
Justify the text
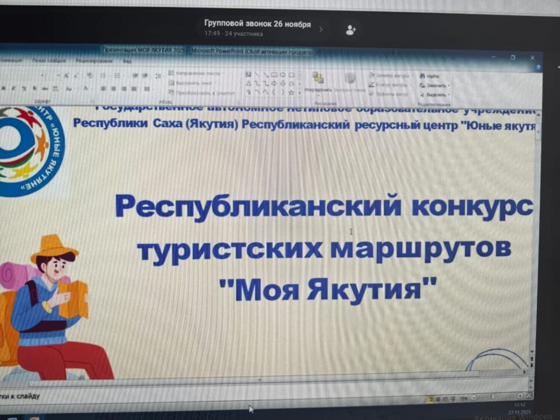pyautogui.click(x=134, y=89)
